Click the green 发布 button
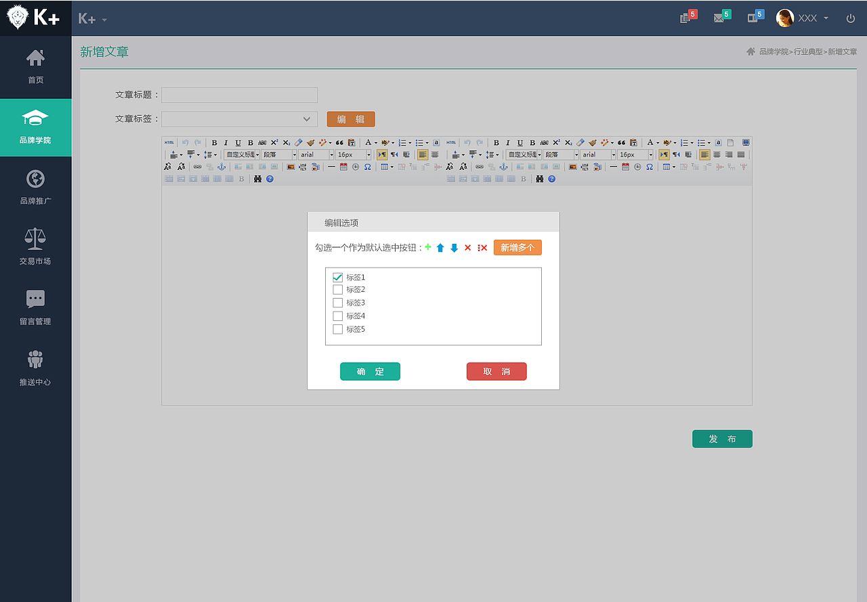867x602 pixels. (722, 439)
